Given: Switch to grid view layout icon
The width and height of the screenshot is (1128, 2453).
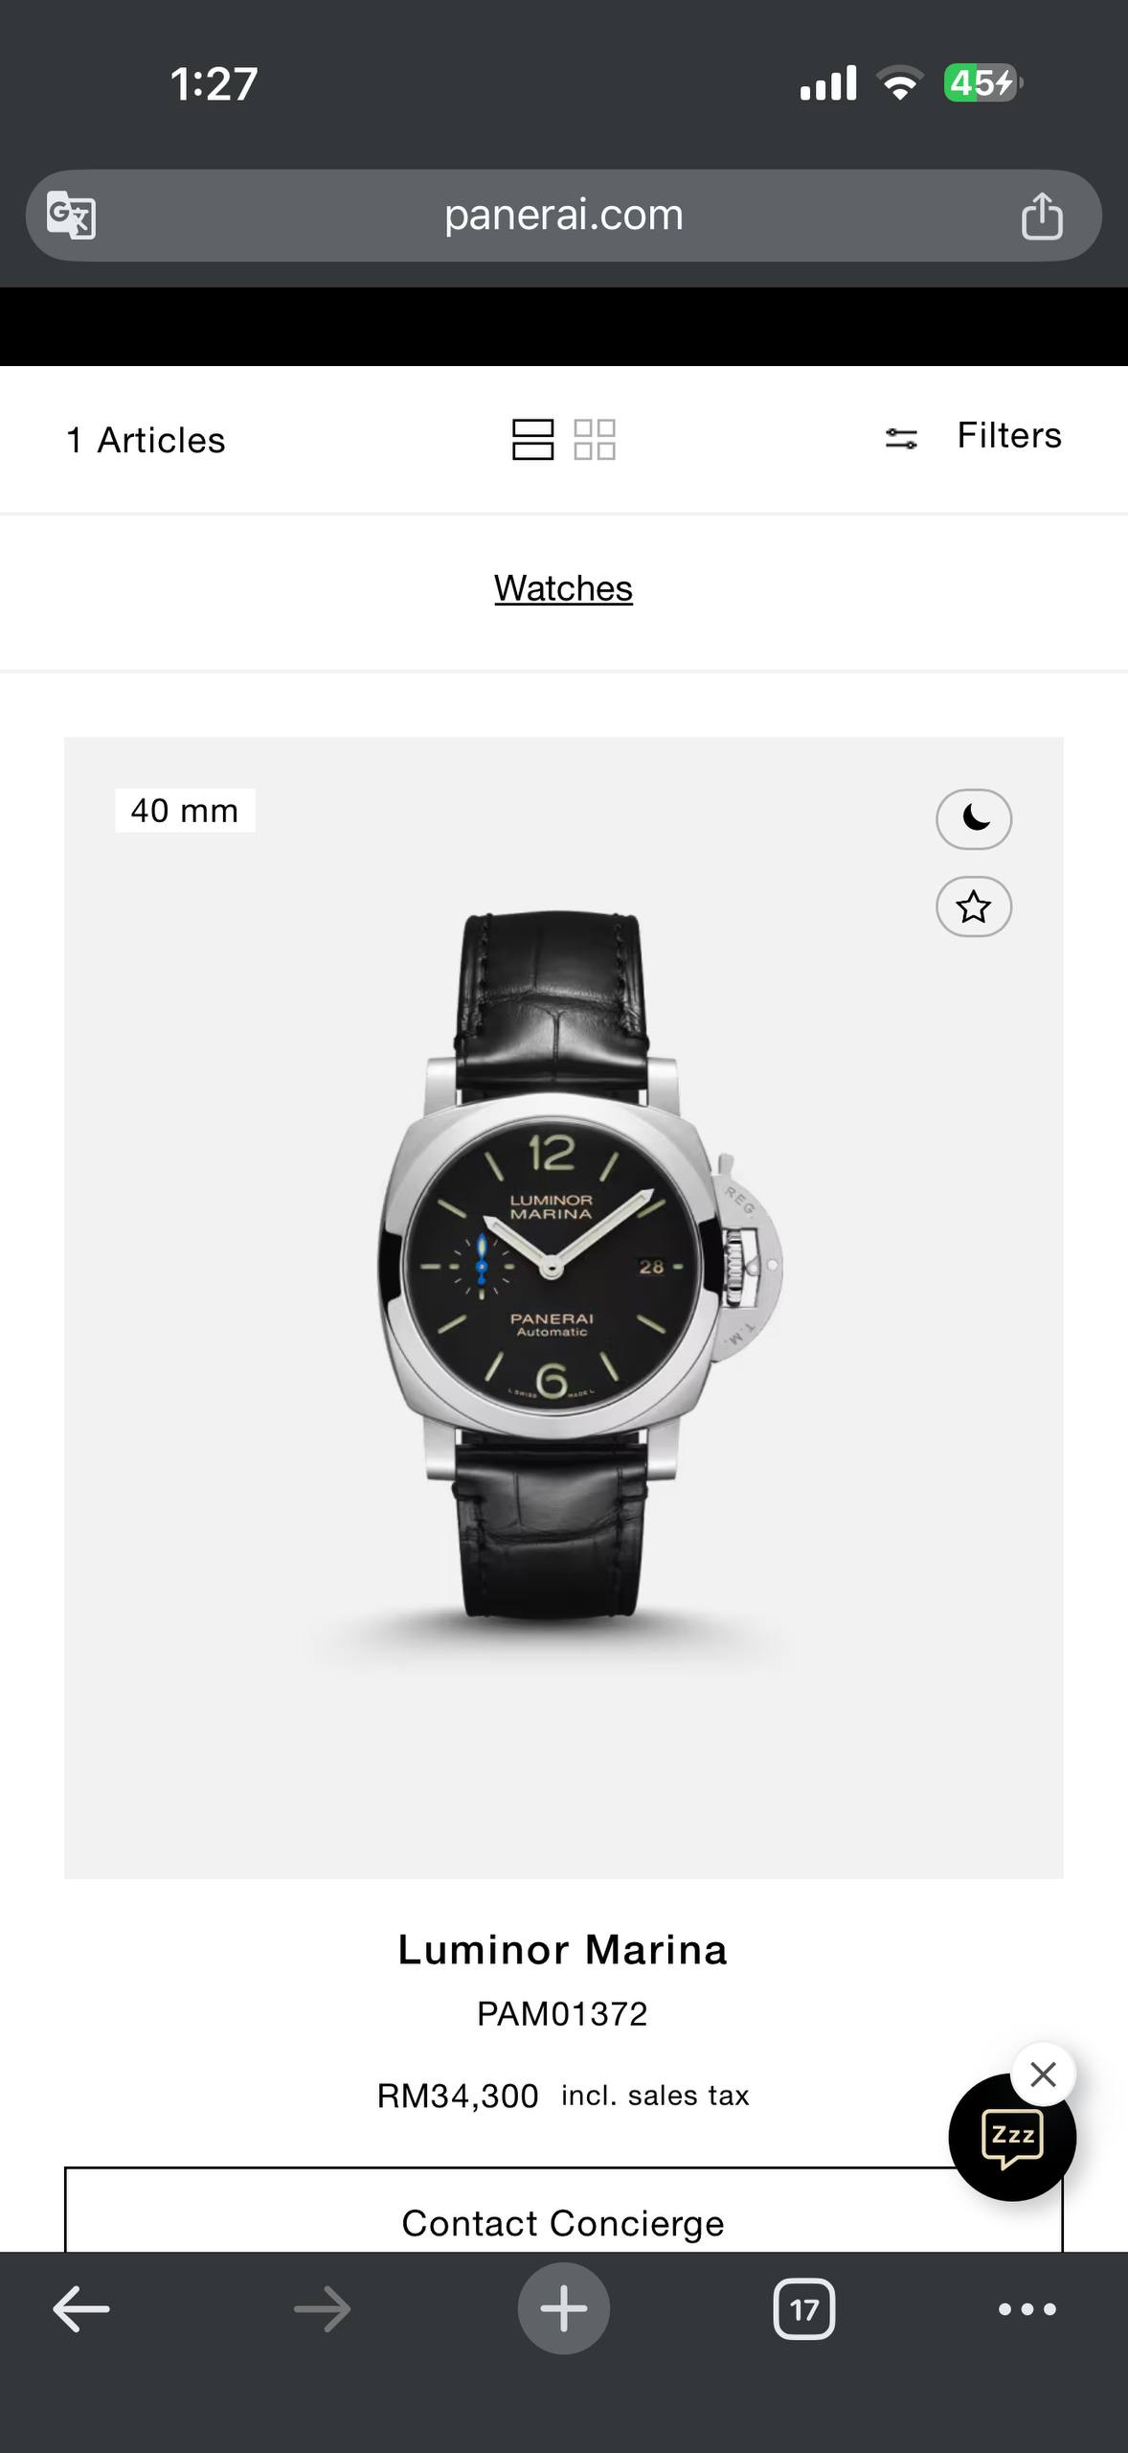Looking at the screenshot, I should (x=595, y=440).
